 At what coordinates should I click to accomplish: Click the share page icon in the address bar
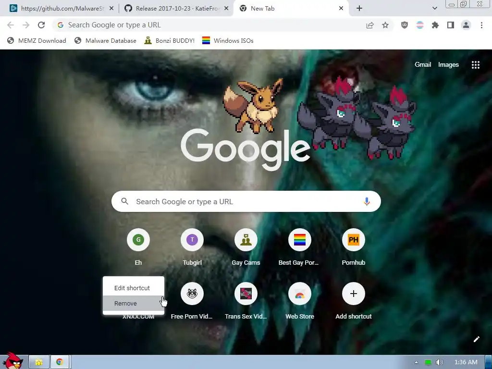tap(370, 25)
